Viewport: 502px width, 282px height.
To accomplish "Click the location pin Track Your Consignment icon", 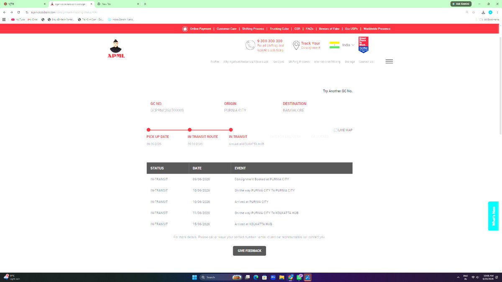I will 296,45.
